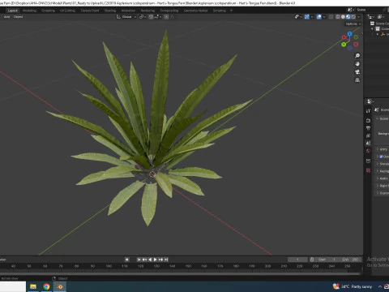Image resolution: width=389 pixels, height=292 pixels.
Task: Open proportional editing falloff icon
Action: pos(172,17)
